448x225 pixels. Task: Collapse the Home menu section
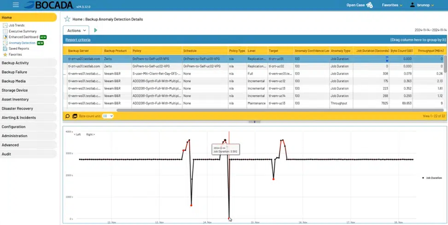pyautogui.click(x=28, y=17)
